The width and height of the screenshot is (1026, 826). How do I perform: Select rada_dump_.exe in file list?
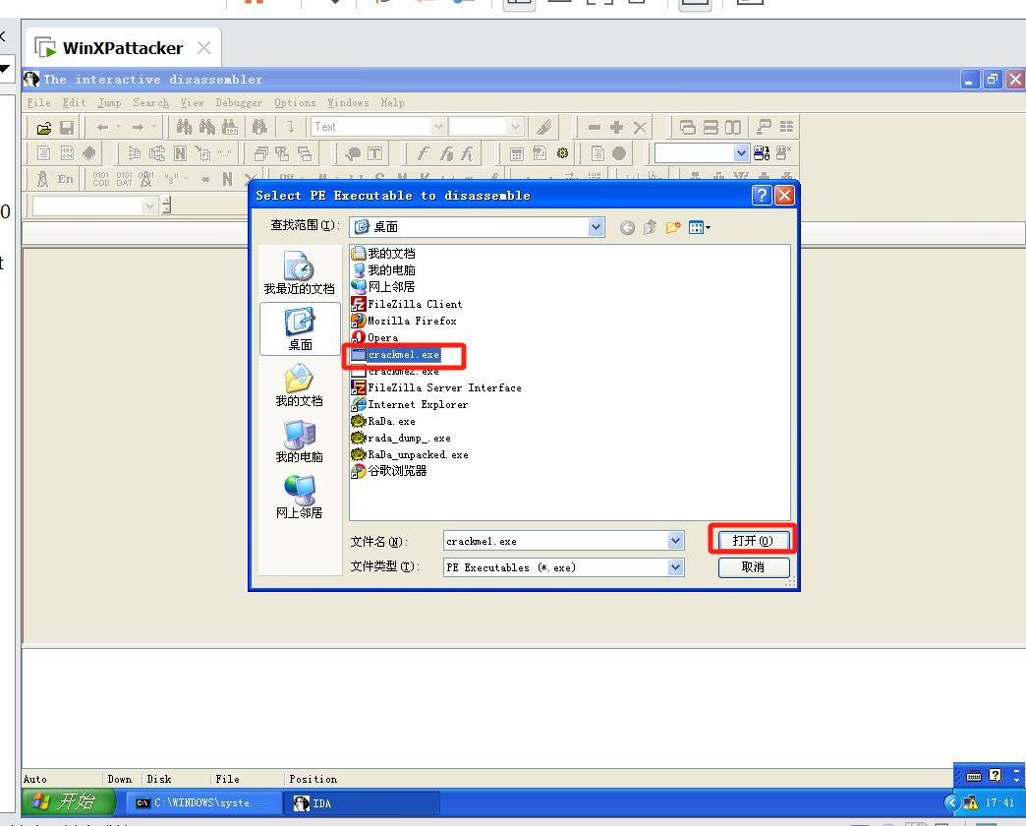401,438
